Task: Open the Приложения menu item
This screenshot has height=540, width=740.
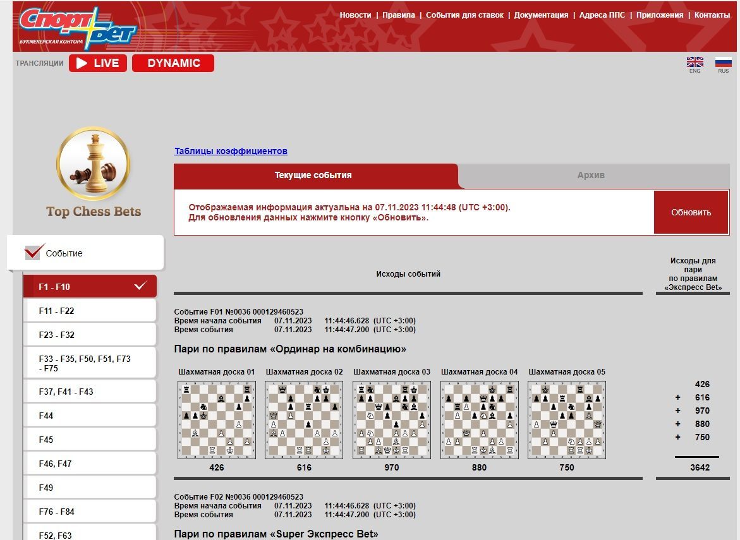Action: 660,15
